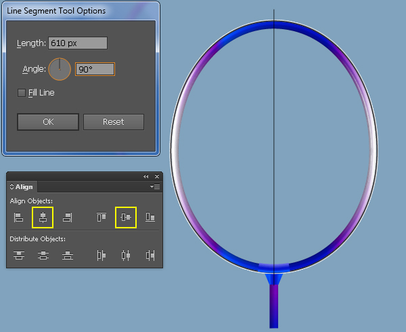Click Vertical Align Bottom icon

point(150,217)
